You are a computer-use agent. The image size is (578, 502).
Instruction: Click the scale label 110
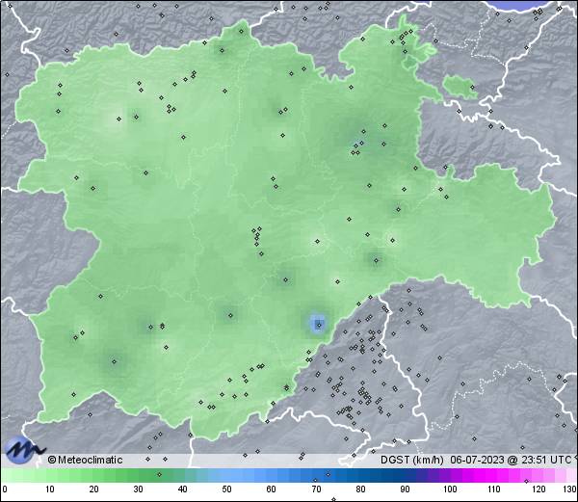point(494,489)
